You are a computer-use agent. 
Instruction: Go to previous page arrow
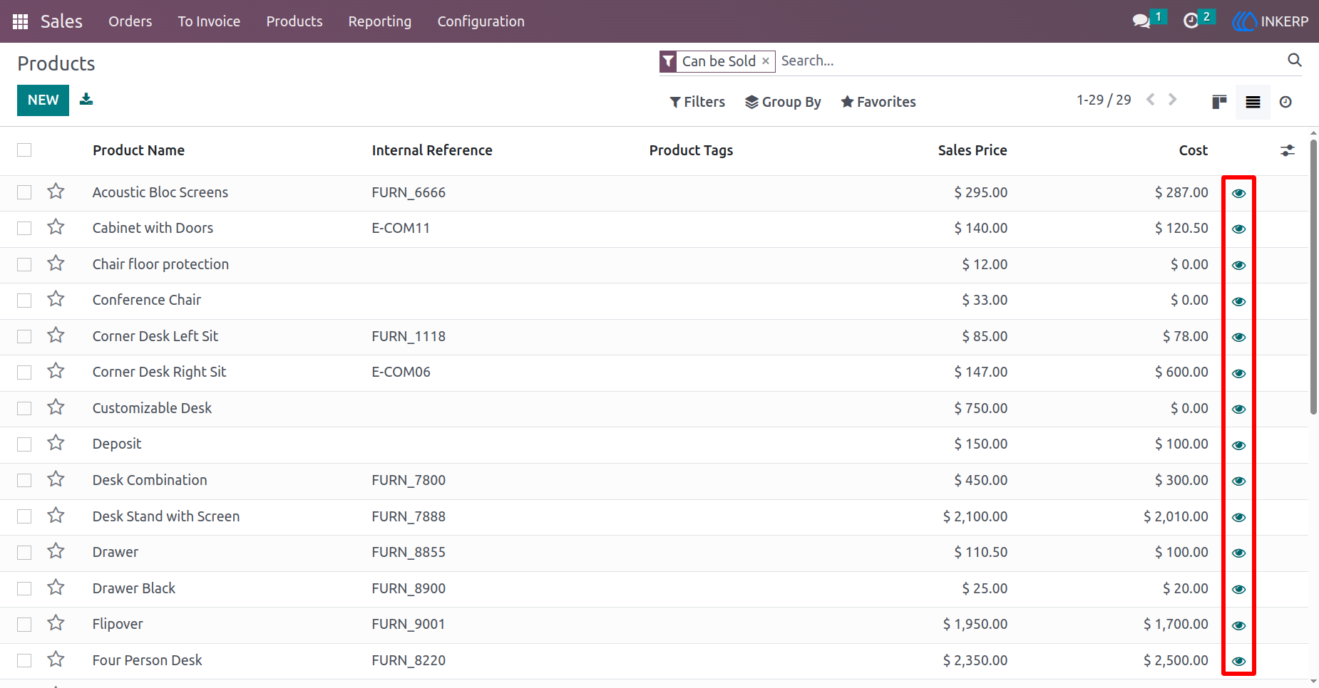click(x=1150, y=100)
